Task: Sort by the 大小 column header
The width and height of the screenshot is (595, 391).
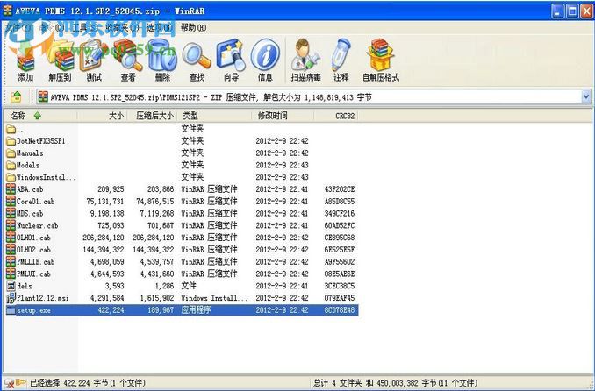Action: coord(102,116)
